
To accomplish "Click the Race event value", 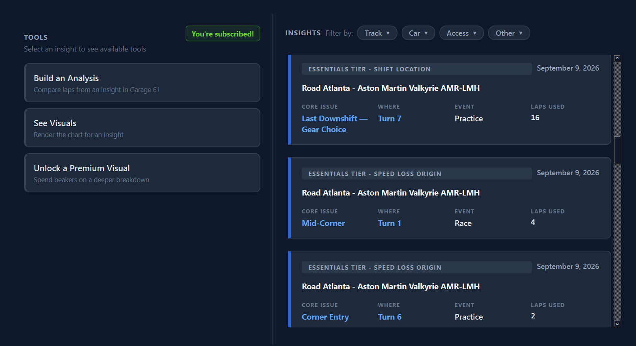I will point(463,223).
